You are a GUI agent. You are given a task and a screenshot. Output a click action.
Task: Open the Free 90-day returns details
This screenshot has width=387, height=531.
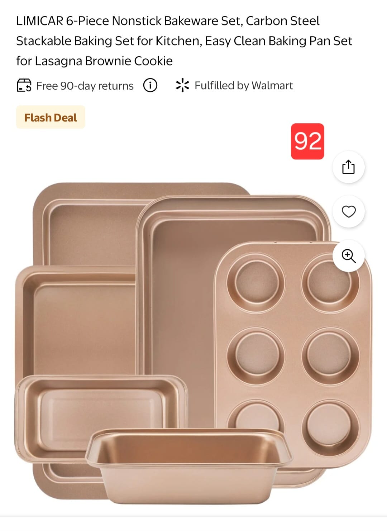click(85, 86)
